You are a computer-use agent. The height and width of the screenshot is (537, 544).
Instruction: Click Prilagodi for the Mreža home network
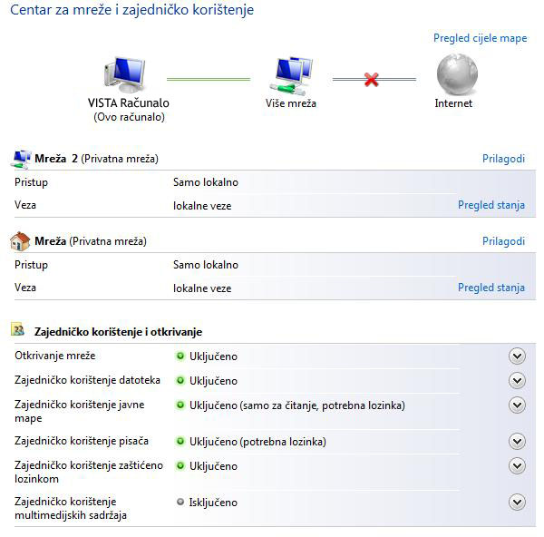503,241
